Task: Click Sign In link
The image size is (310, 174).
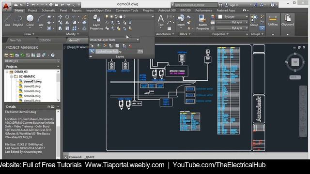Action: [234, 5]
